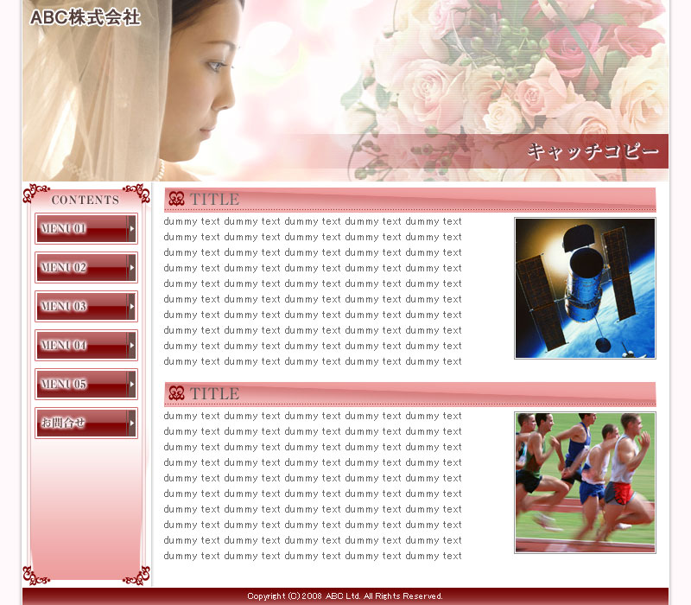Screen dimensions: 691x605
Task: Click the first TITLE heading text
Action: 214,200
